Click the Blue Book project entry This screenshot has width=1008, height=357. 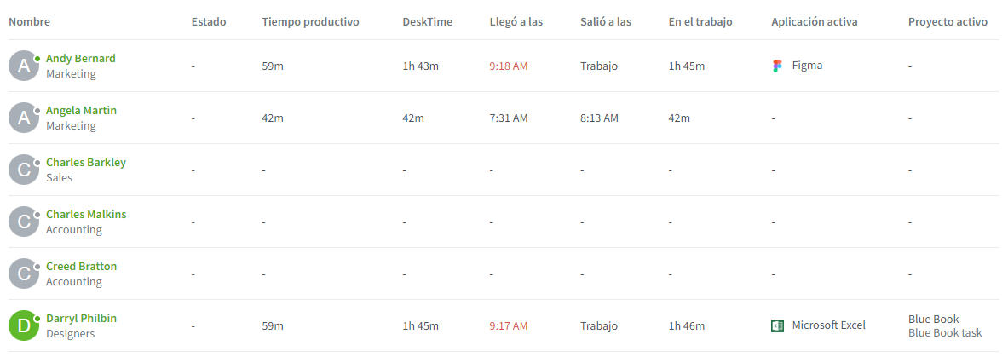point(933,319)
